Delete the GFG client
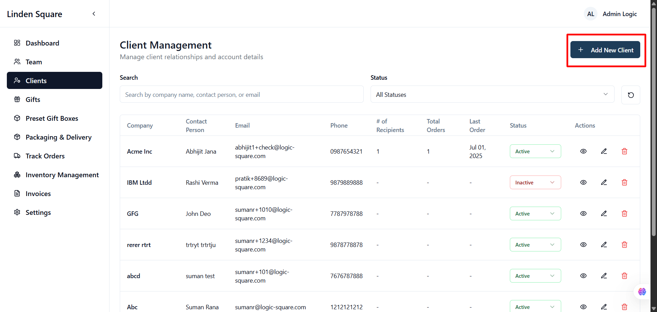This screenshot has width=657, height=312. (624, 213)
